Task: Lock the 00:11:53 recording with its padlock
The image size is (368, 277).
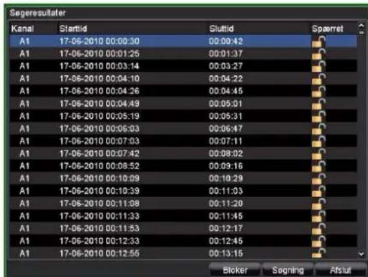Action: pos(319,229)
